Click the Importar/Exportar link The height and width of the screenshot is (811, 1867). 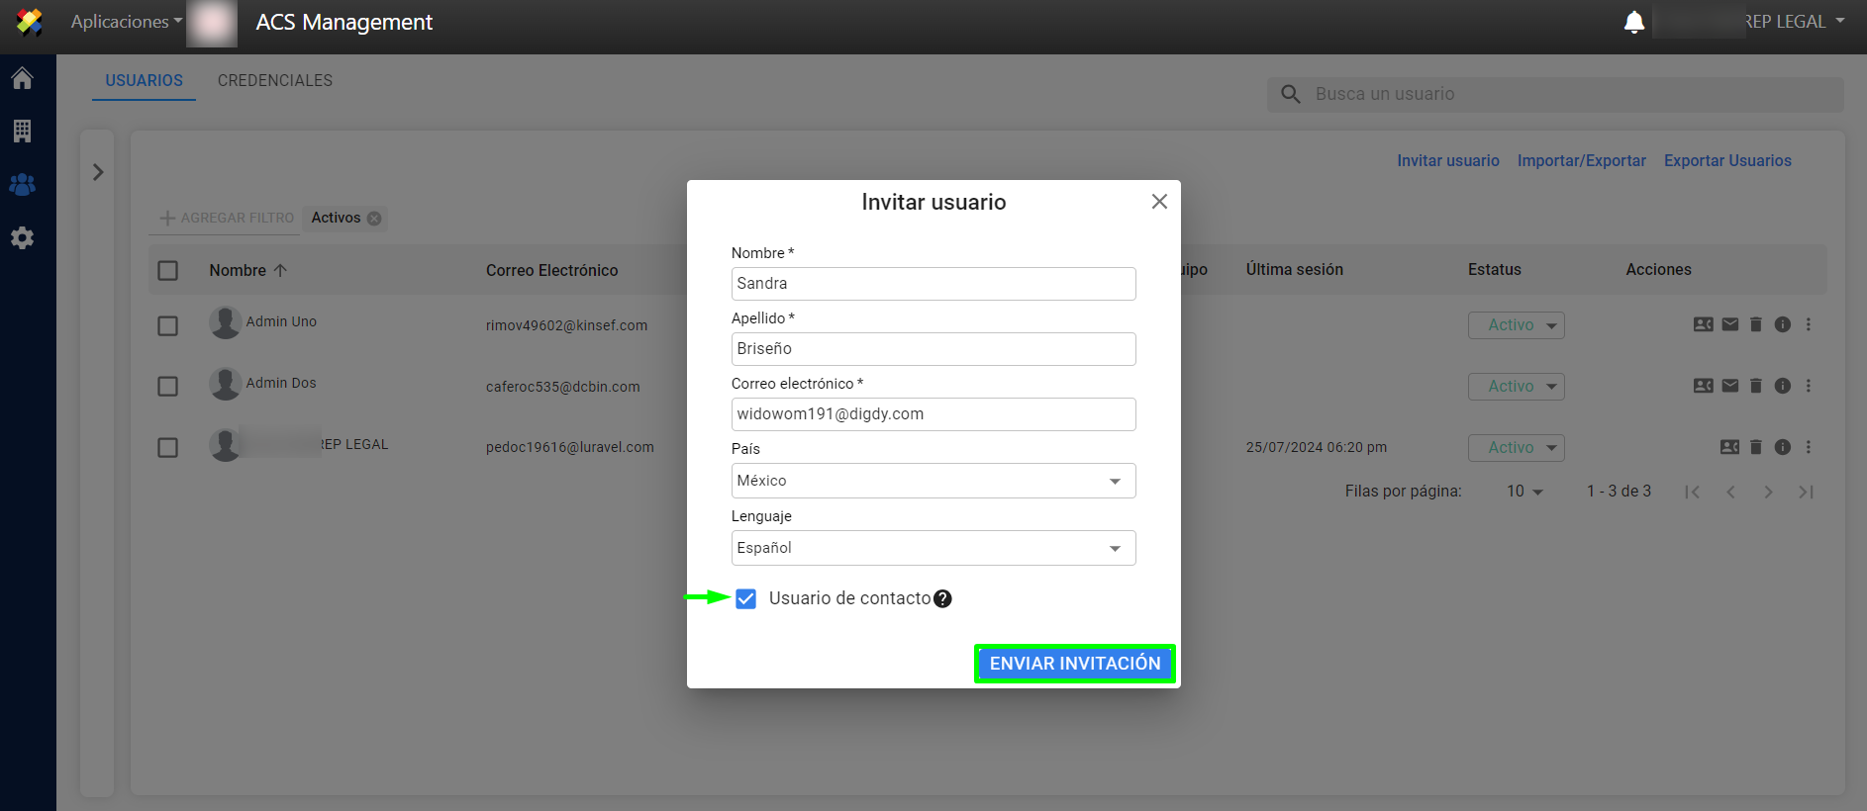point(1581,160)
